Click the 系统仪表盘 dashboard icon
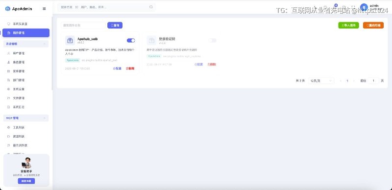This screenshot has width=392, height=190. [x=8, y=24]
